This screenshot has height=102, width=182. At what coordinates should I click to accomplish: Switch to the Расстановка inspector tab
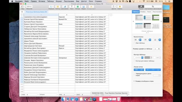(x=157, y=12)
